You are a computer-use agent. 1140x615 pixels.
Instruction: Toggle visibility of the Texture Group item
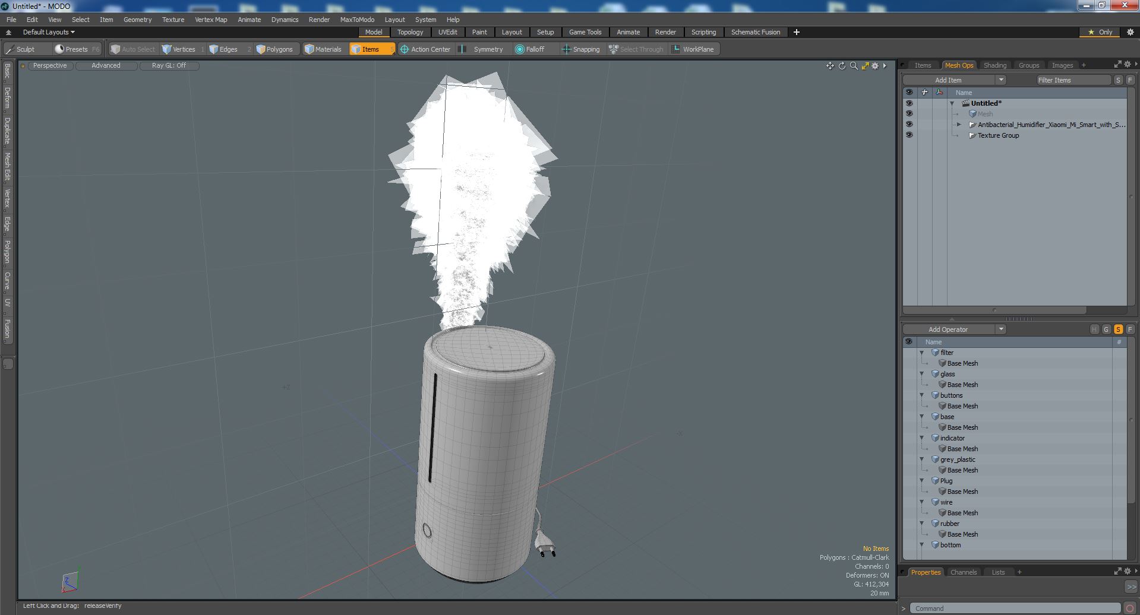909,135
